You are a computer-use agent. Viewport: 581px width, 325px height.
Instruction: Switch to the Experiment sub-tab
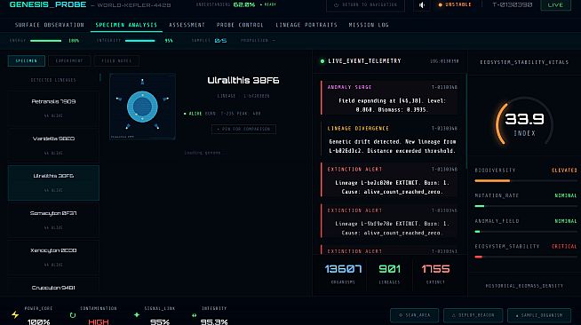click(x=69, y=60)
